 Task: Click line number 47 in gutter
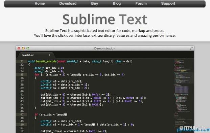point(22,114)
